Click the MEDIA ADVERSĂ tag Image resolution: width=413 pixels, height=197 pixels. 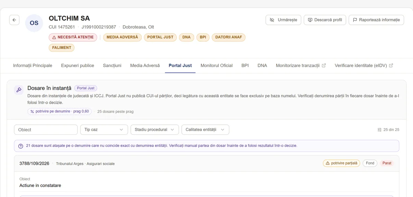pos(122,37)
